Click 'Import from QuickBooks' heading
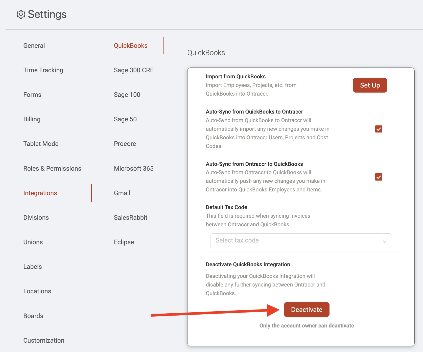Screen dimensions: 423x352 pyautogui.click(x=236, y=76)
